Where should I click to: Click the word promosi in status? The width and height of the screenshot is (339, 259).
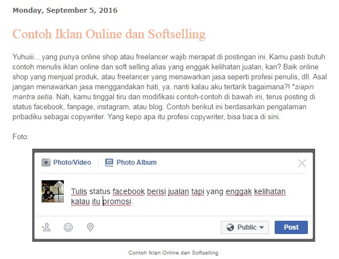tap(117, 201)
